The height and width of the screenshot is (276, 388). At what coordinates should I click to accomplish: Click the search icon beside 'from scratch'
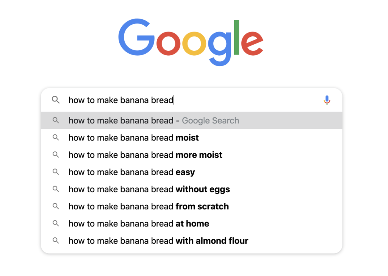[x=56, y=206]
